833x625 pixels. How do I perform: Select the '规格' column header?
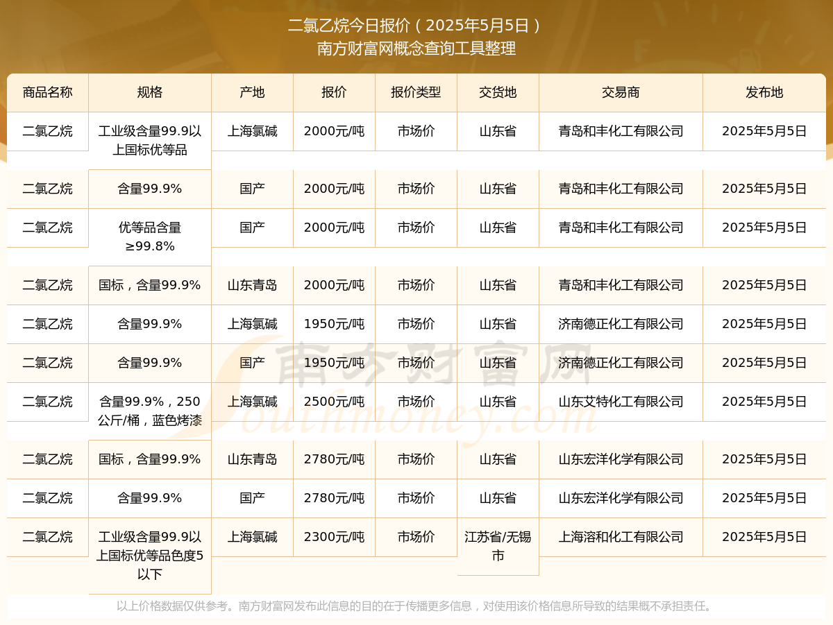(x=150, y=92)
